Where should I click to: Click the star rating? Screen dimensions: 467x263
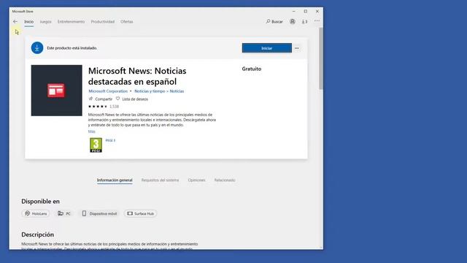98,107
